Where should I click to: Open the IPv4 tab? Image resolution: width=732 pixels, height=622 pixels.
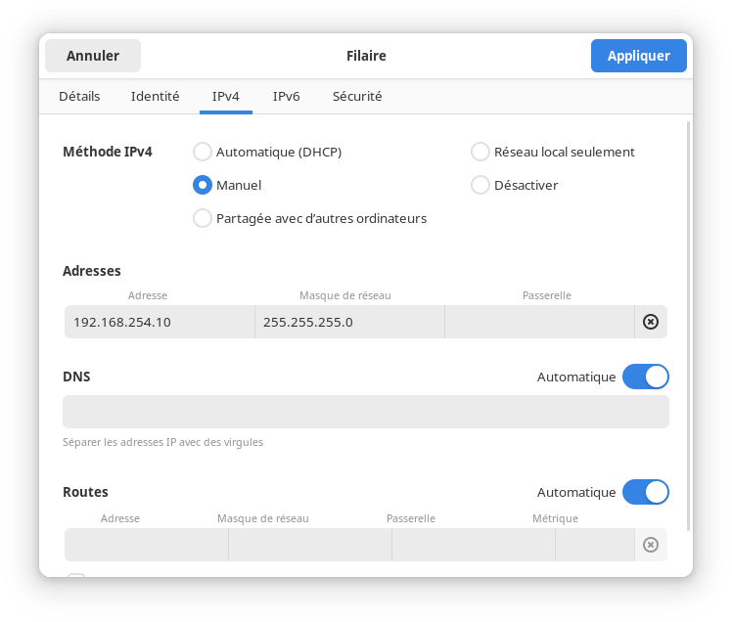click(226, 96)
